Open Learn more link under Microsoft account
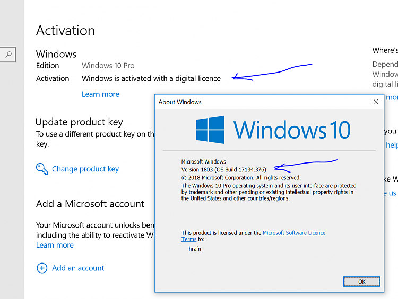 (55, 245)
